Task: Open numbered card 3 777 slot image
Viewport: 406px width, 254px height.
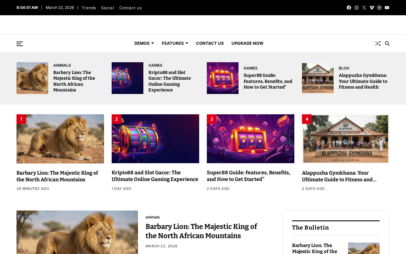Action: point(251,139)
